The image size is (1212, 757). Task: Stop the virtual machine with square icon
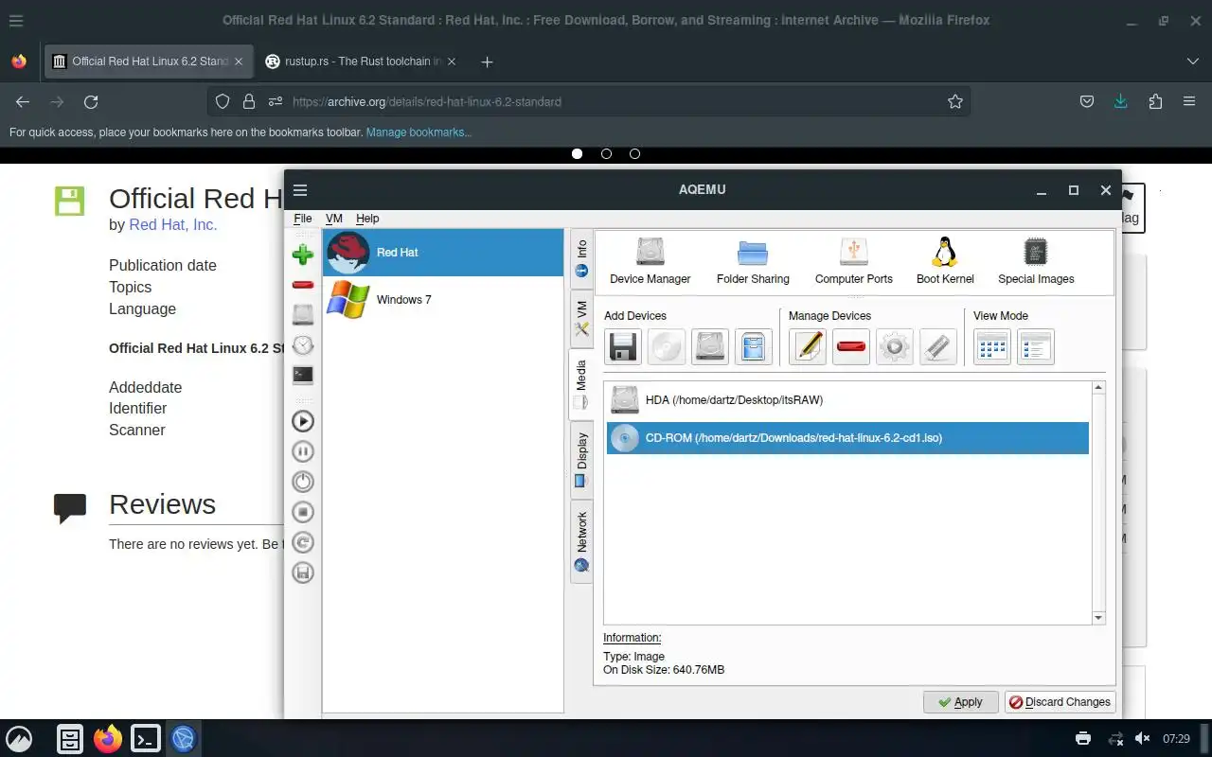(303, 512)
